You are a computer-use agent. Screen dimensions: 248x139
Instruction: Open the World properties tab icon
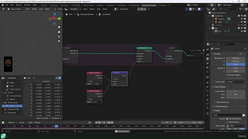pyautogui.click(x=208, y=72)
